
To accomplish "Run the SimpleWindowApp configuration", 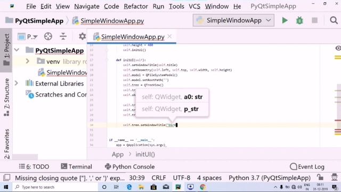I will [x=285, y=20].
